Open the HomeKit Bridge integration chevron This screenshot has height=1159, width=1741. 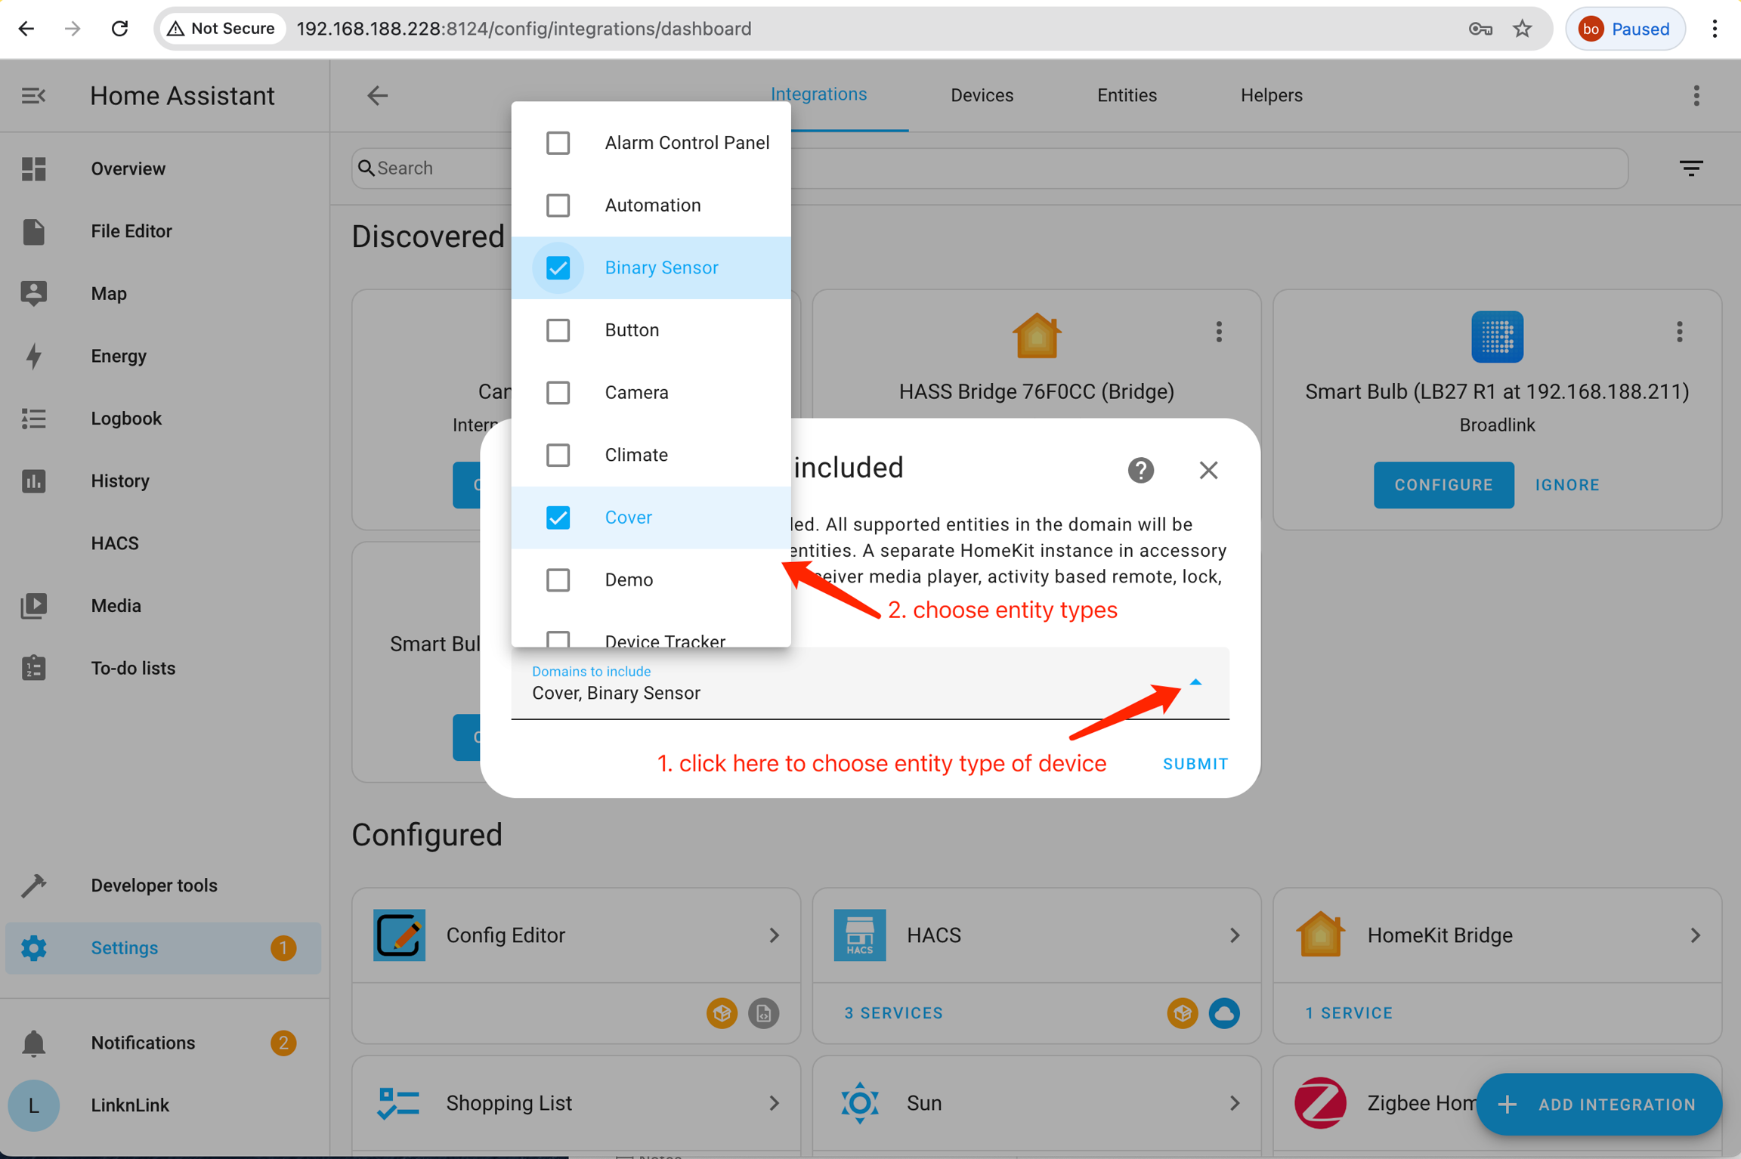pos(1695,935)
